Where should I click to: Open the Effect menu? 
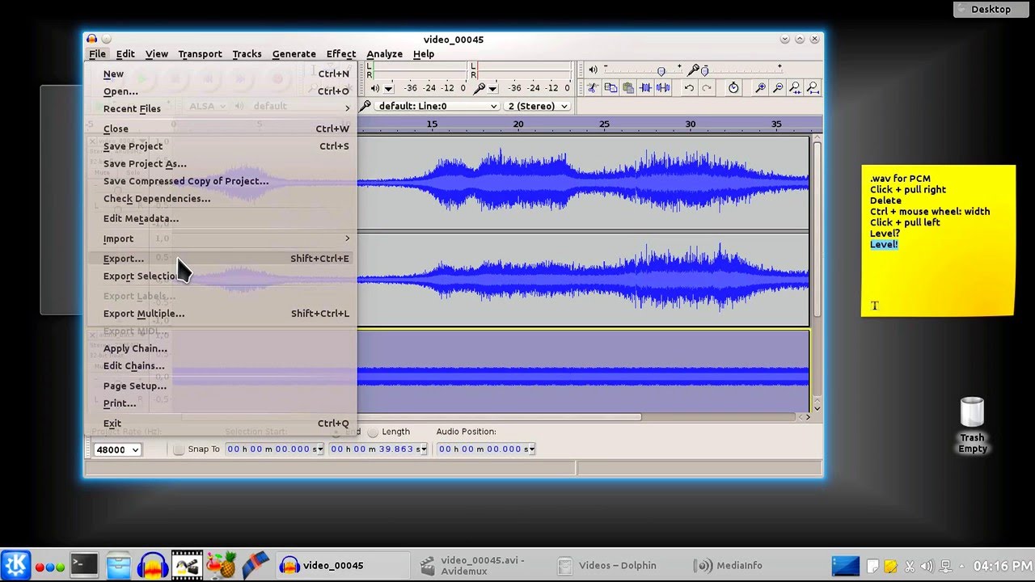(340, 54)
